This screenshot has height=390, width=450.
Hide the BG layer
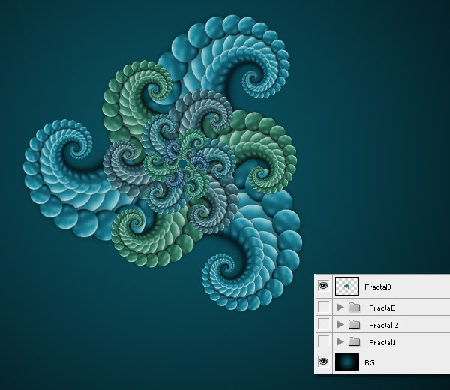pyautogui.click(x=324, y=361)
